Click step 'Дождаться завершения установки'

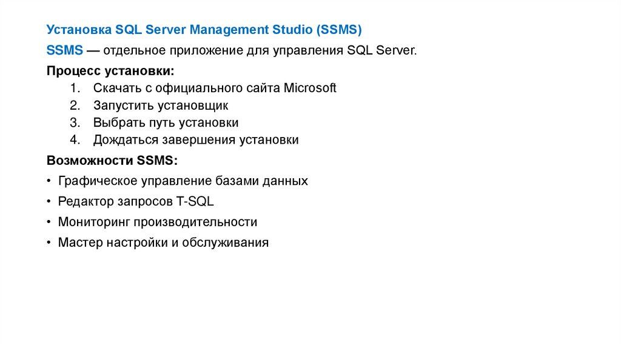click(196, 140)
